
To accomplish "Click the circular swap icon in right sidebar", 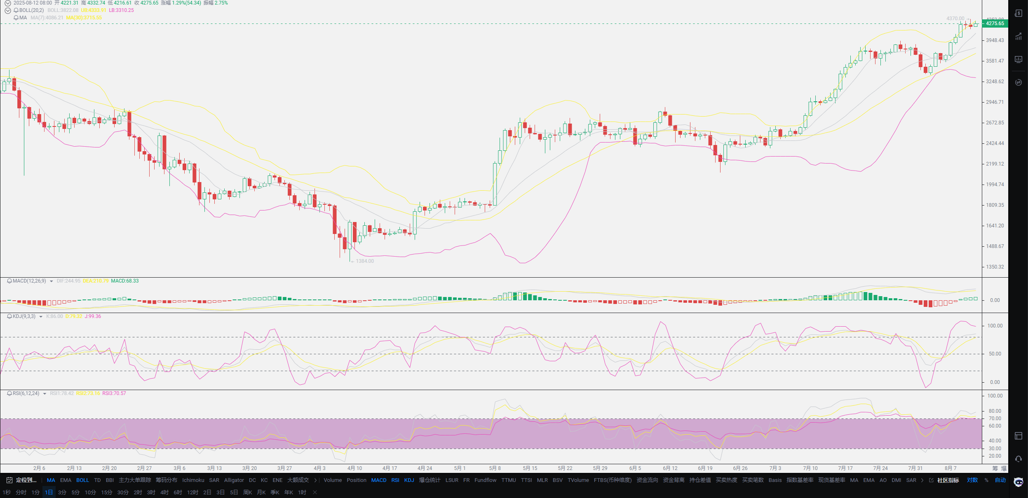I will point(1018,82).
